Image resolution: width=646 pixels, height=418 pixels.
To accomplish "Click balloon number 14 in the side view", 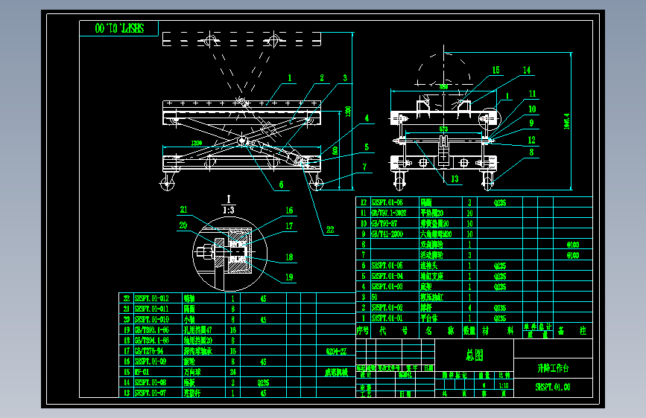I will click(527, 71).
